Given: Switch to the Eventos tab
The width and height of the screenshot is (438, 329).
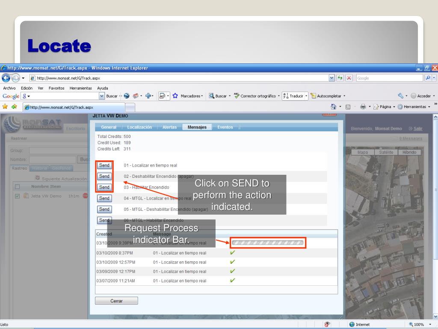Looking at the screenshot, I should pyautogui.click(x=225, y=127).
